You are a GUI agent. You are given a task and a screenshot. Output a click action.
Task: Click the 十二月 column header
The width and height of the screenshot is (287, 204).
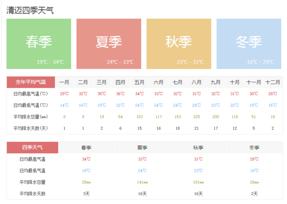pos(272,82)
